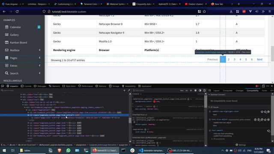Screen dimensions: 274x154
Task: Open the Network tab
Action: tap(54, 86)
